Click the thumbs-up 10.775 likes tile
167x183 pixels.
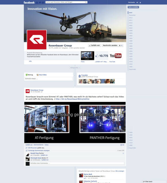click(x=102, y=56)
